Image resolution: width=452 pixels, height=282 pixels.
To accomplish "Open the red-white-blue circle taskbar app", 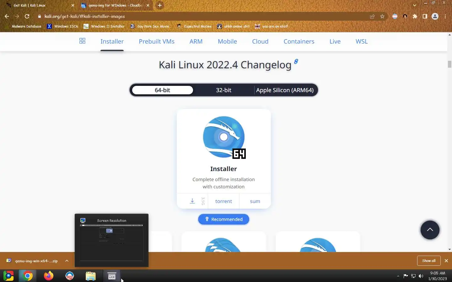I will (70, 276).
